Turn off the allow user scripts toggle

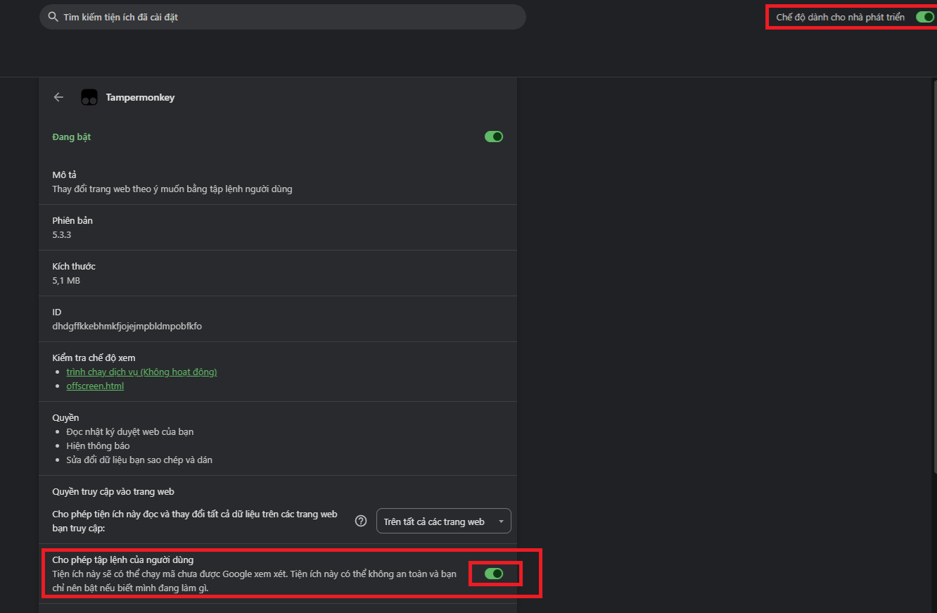coord(494,574)
